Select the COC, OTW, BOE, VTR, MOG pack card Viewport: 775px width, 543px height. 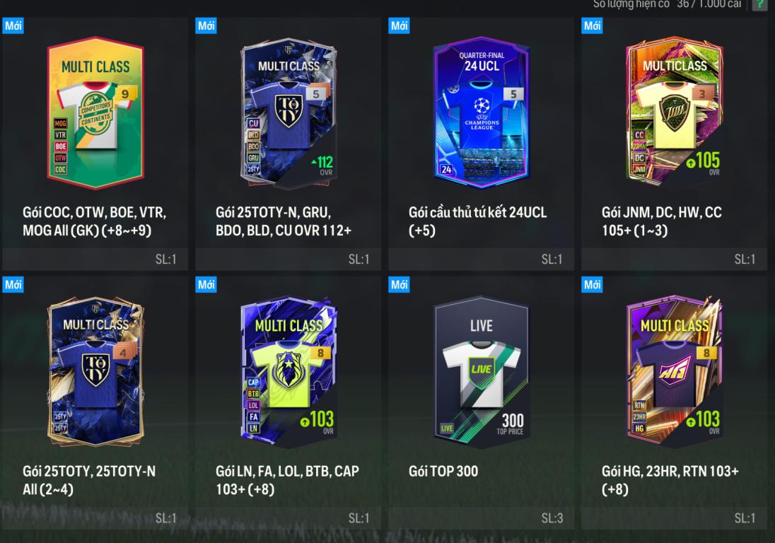pos(95,112)
